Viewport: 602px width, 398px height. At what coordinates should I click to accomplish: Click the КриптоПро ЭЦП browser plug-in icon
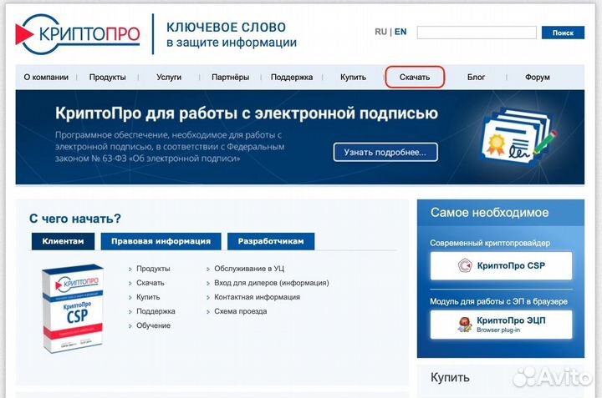[x=465, y=325]
